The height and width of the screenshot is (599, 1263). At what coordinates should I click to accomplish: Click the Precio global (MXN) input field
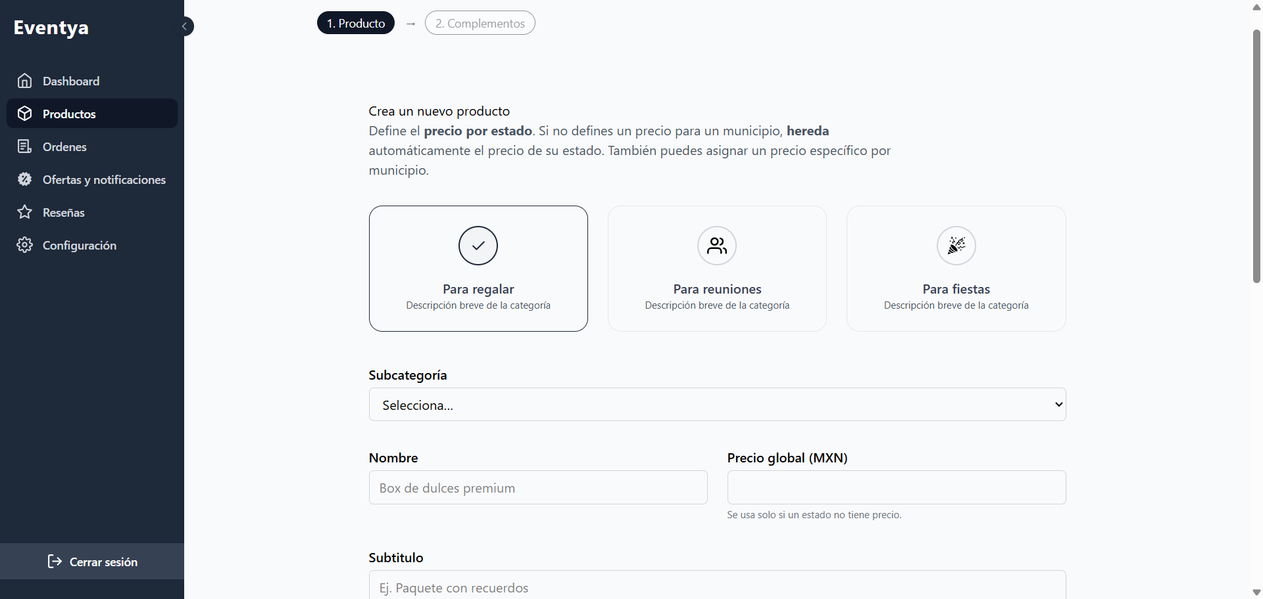896,487
